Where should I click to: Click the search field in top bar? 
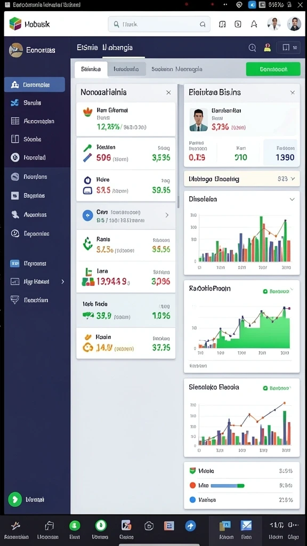(159, 25)
